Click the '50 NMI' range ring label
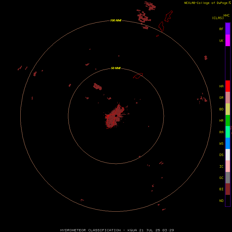The height and width of the screenshot is (232, 232). 116,68
